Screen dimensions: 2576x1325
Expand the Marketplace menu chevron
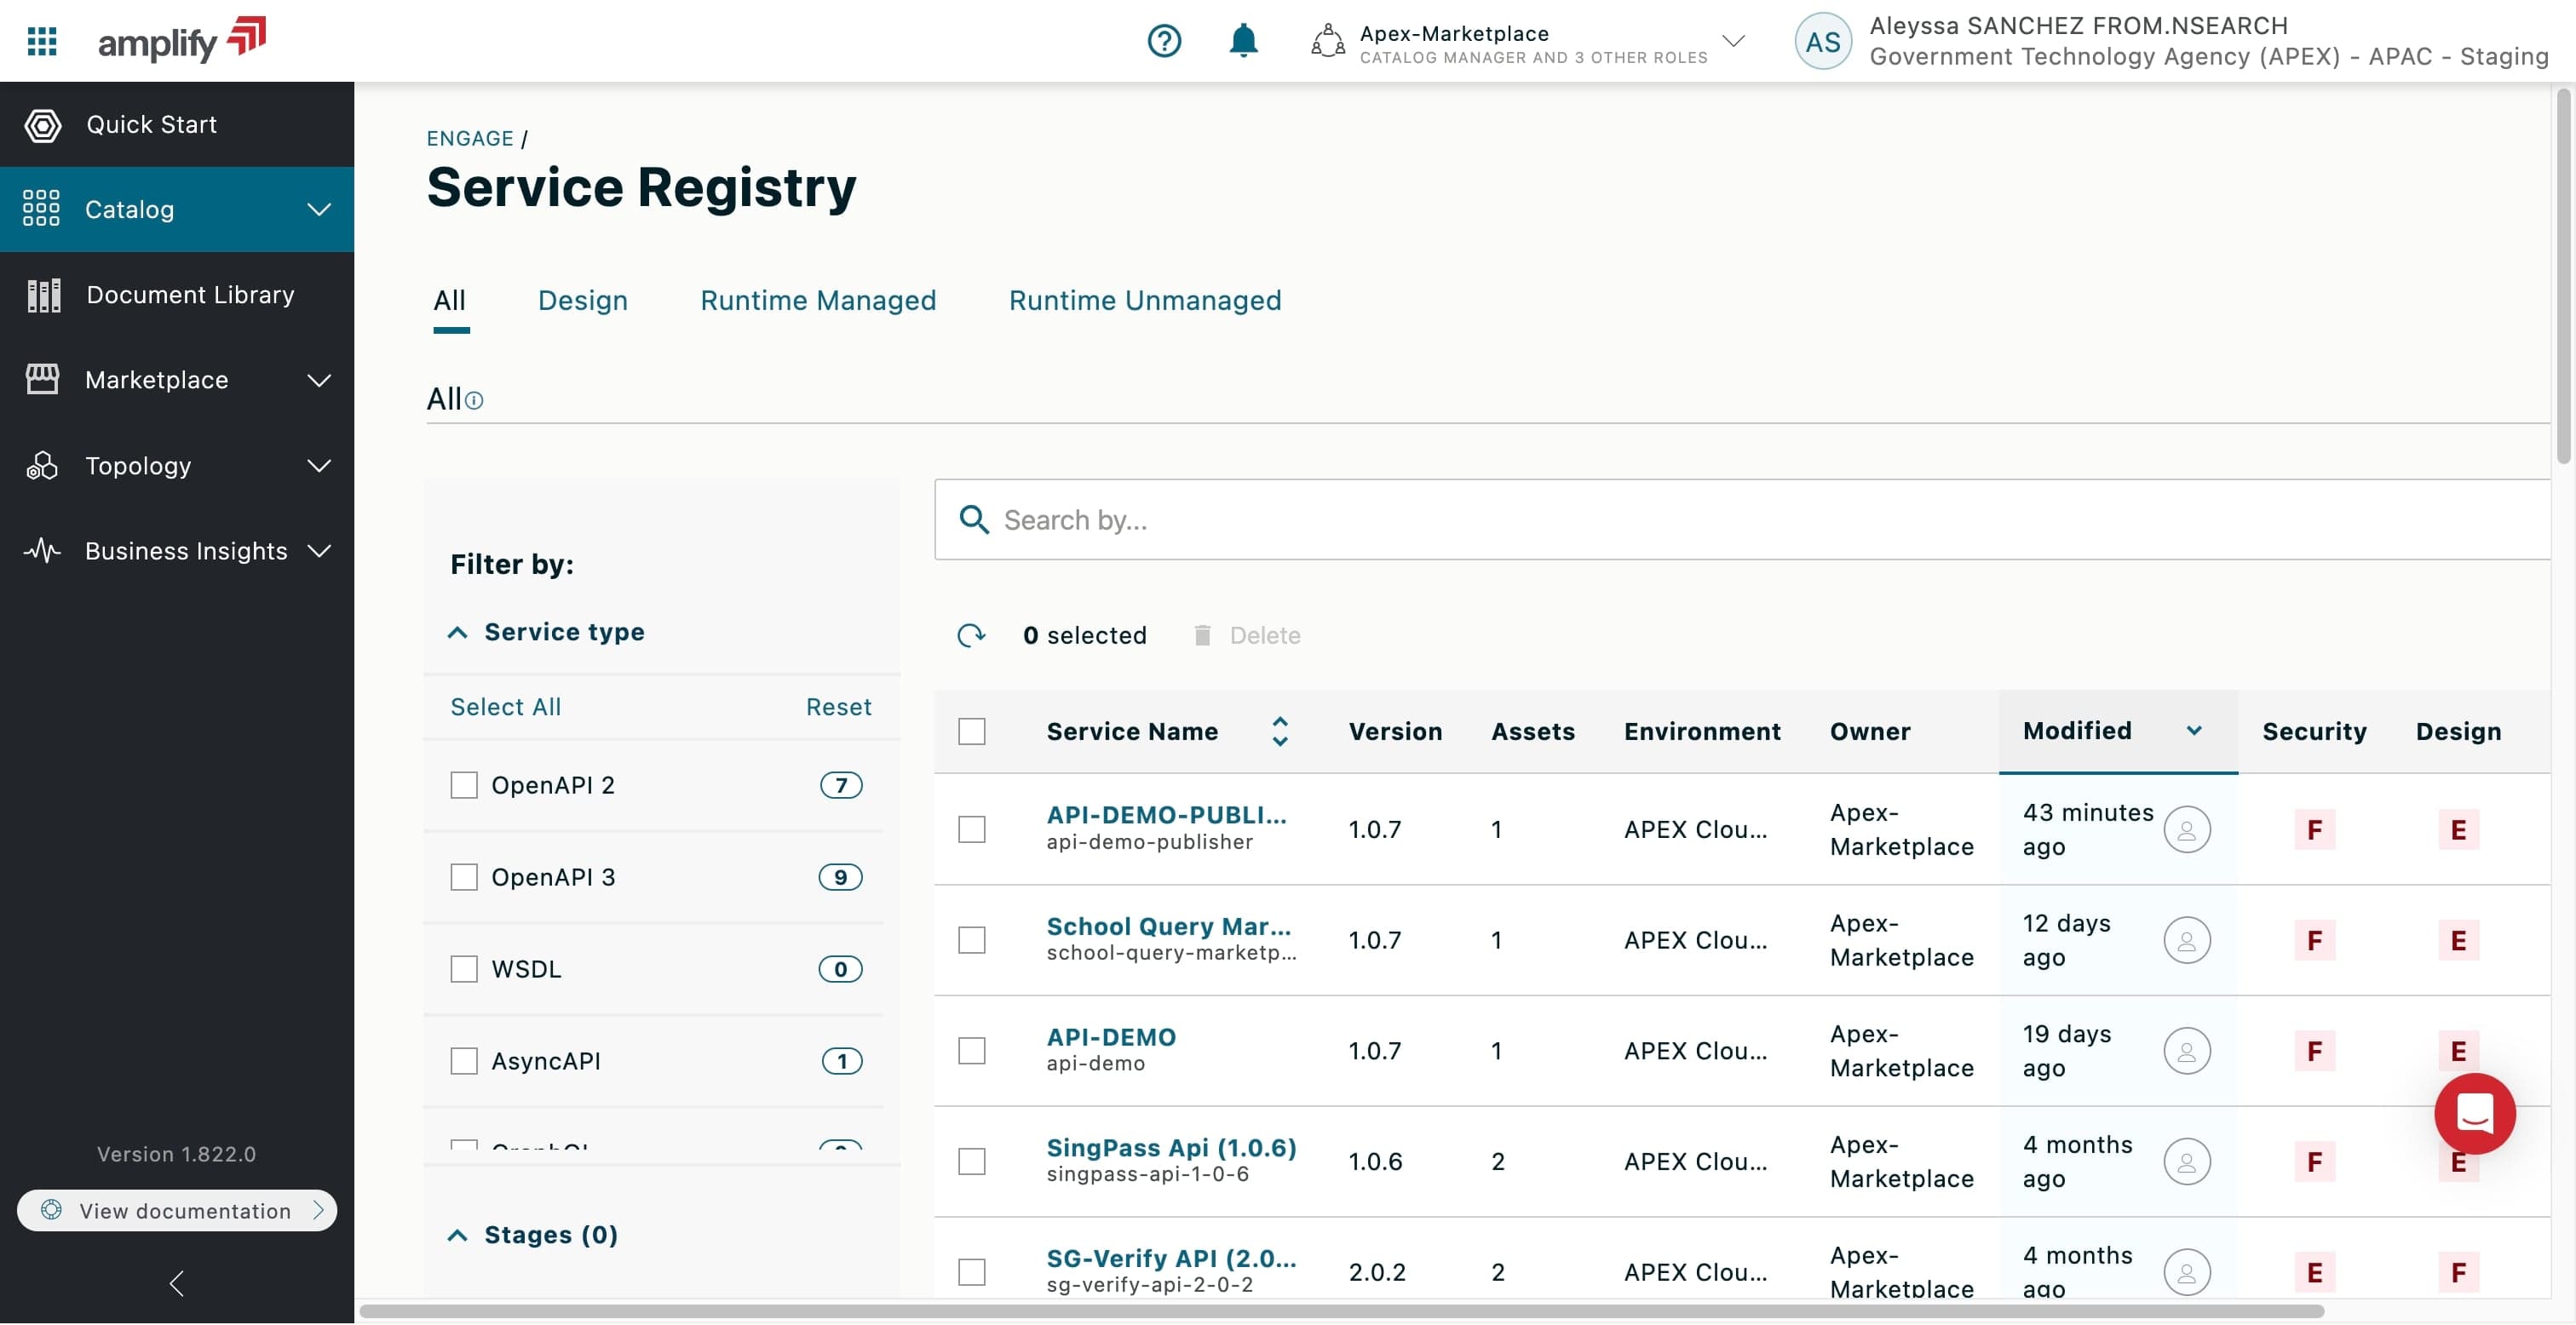pyautogui.click(x=318, y=381)
